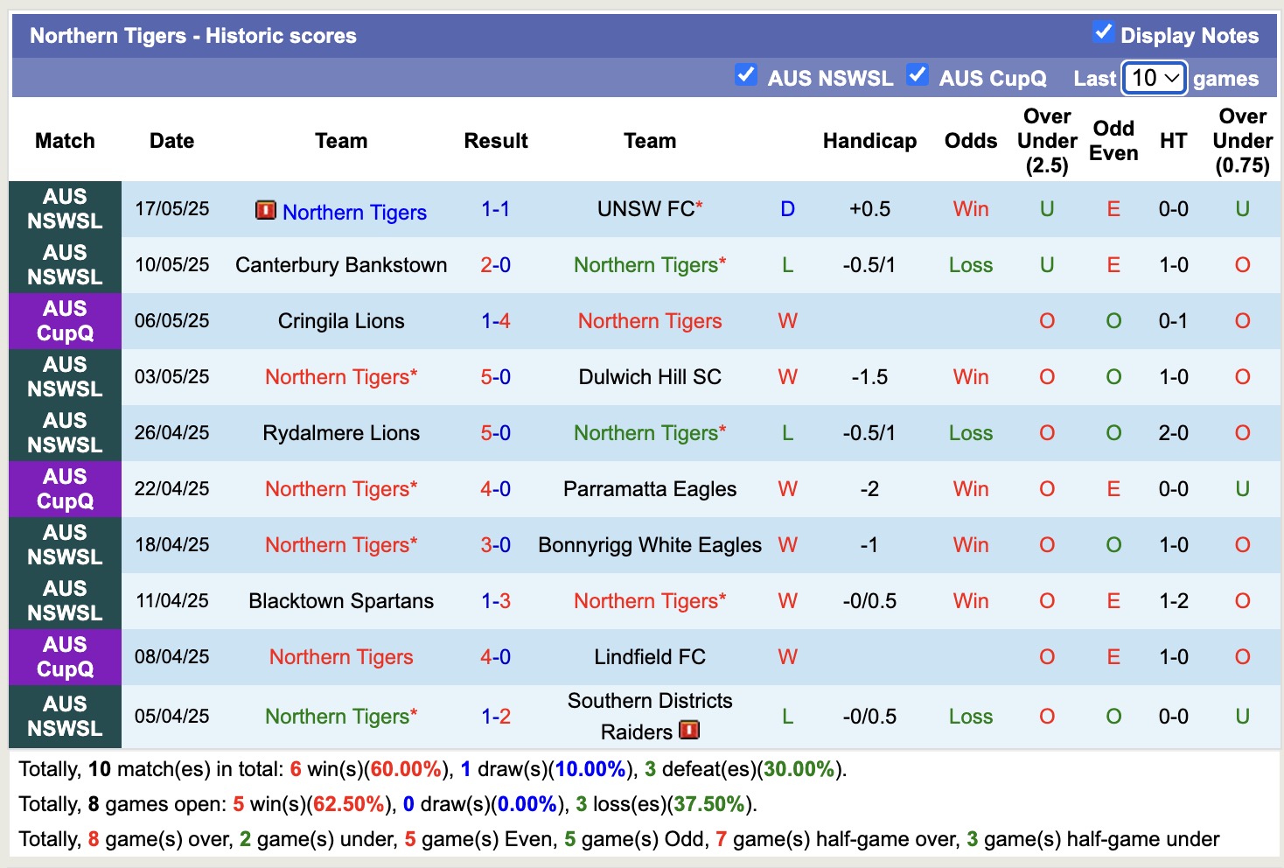Viewport: 1284px width, 868px height.
Task: Click the AUS CupQ label on 06/05/25 row
Action: (x=65, y=321)
